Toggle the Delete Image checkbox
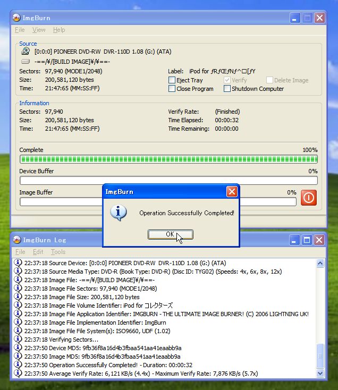 click(269, 80)
